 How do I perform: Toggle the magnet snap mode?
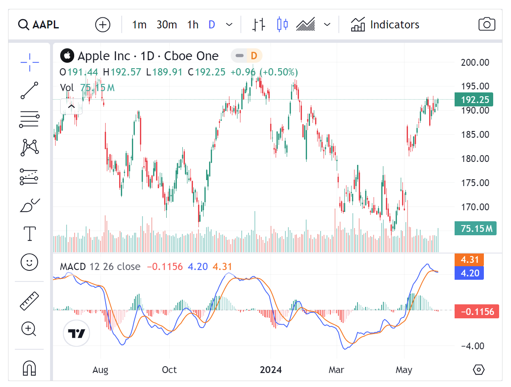coord(30,368)
